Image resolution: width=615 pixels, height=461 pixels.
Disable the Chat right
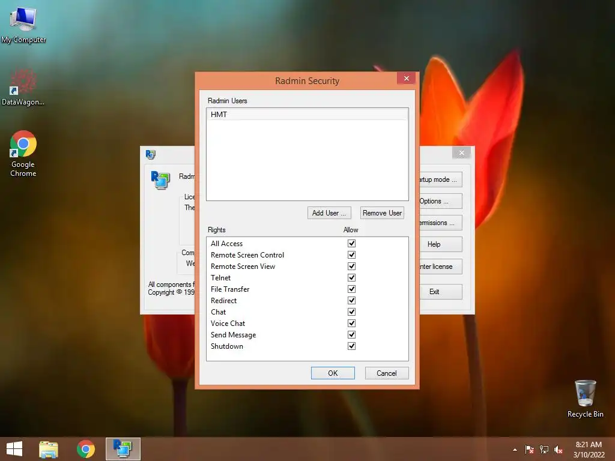point(351,312)
